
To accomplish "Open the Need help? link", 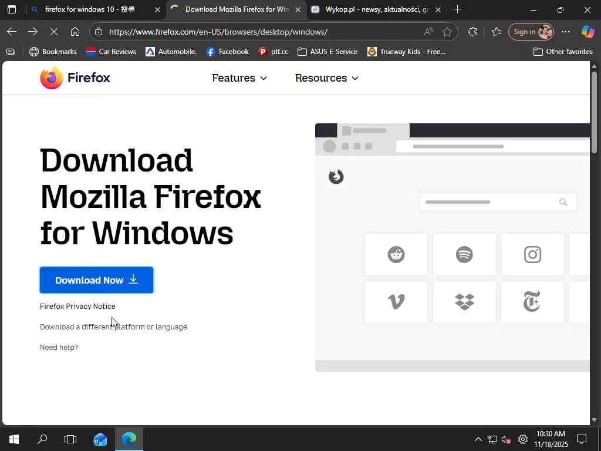I will click(x=59, y=347).
